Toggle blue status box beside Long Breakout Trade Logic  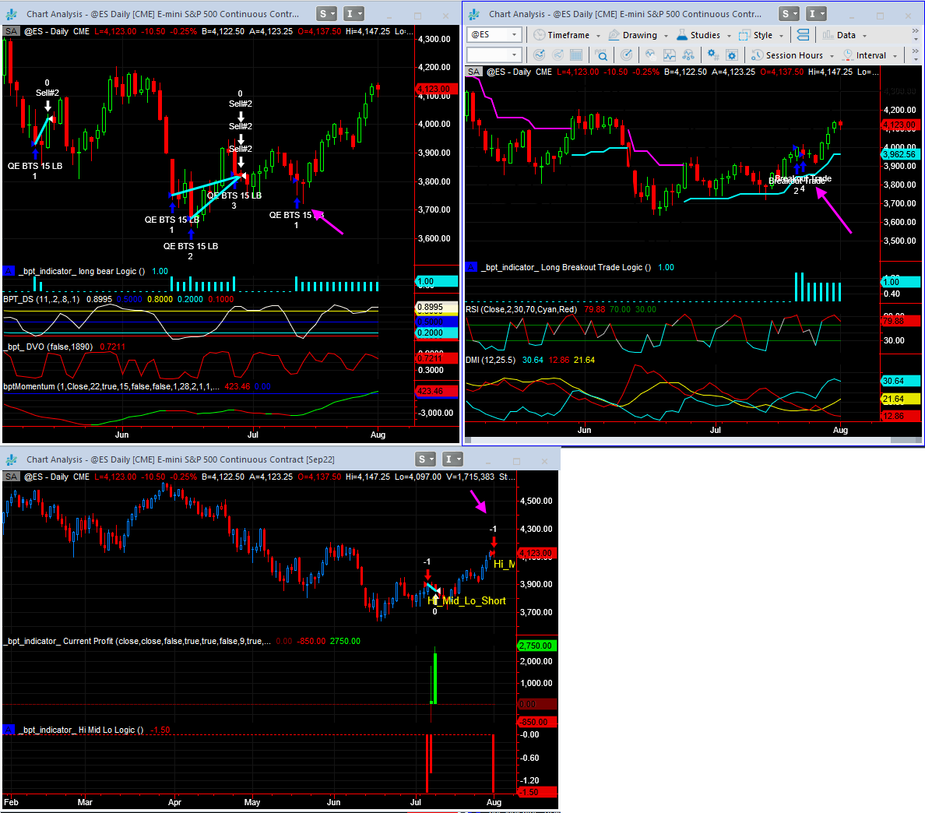pos(471,267)
